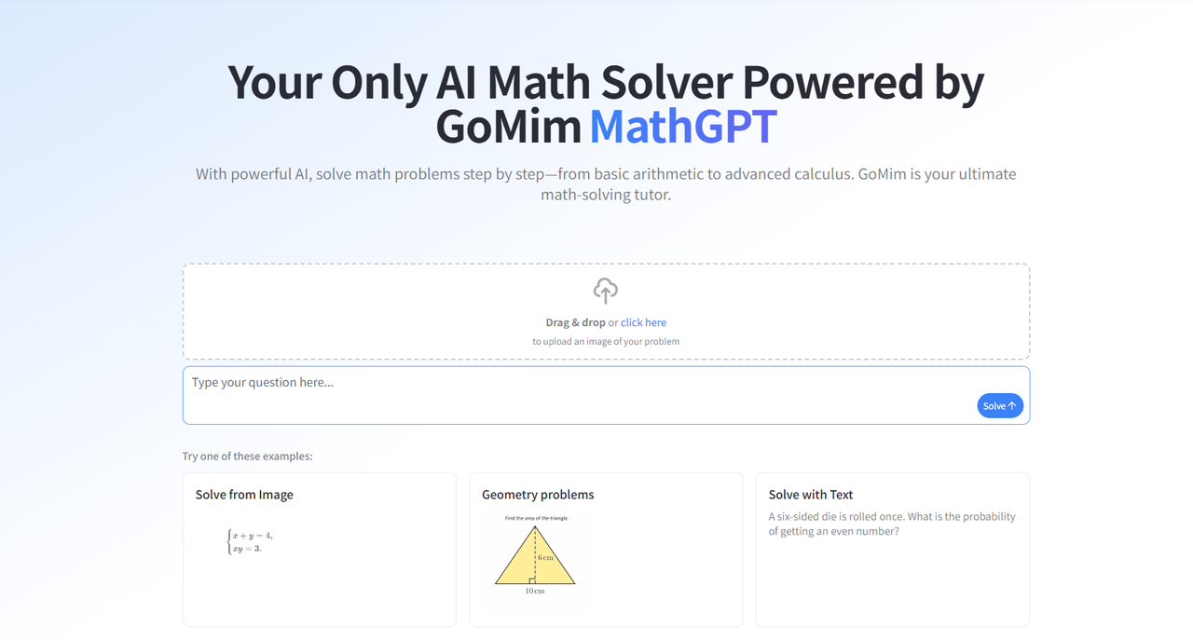Focus the 'Type your question here' field
The height and width of the screenshot is (640, 1193).
click(x=606, y=395)
